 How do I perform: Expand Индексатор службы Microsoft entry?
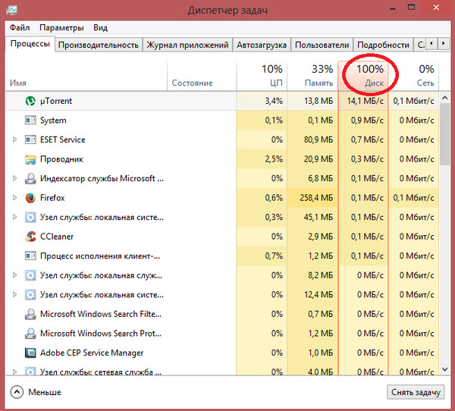[x=15, y=179]
